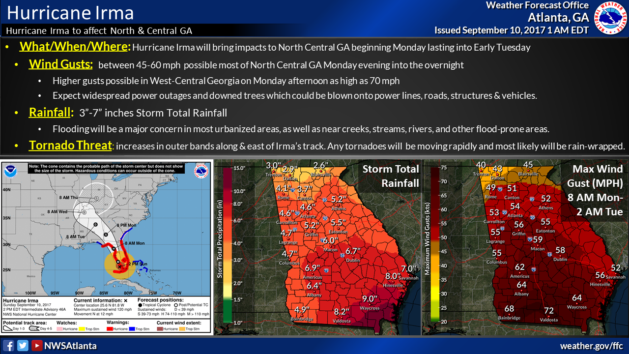Click the 56 mph gust value at Hinesville
The height and width of the screenshot is (354, 629).
[x=600, y=275]
